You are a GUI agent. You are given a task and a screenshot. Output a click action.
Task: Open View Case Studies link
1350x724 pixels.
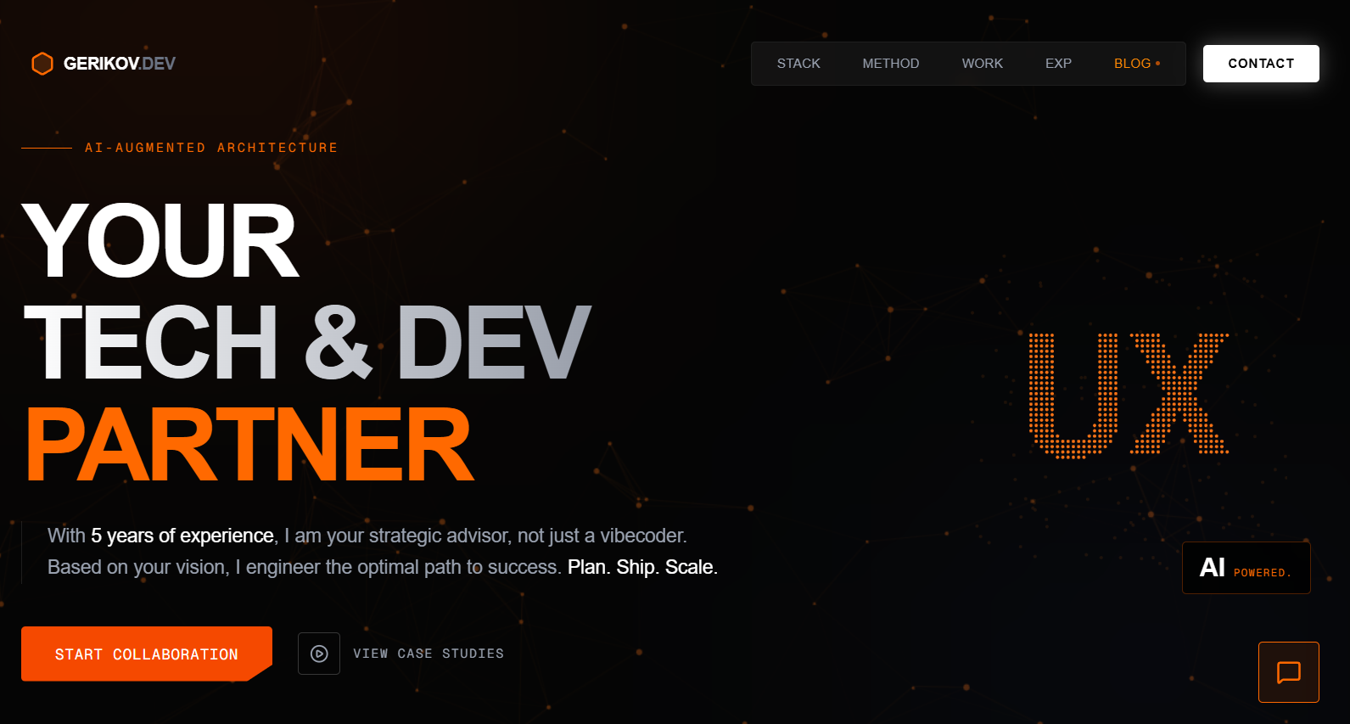(429, 654)
